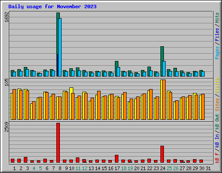This screenshot has width=222, height=173.
Task: Click day label 6 on the x-axis
Action: [47, 168]
